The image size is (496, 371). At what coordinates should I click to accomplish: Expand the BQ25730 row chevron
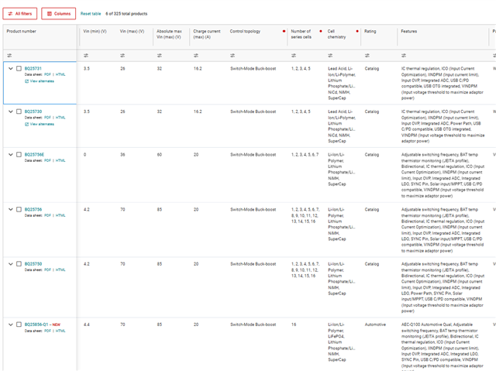[10, 112]
